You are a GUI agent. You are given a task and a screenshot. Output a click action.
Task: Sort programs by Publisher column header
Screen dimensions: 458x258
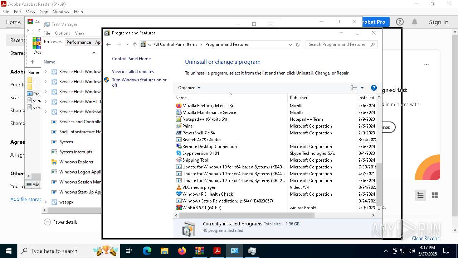[x=322, y=98]
